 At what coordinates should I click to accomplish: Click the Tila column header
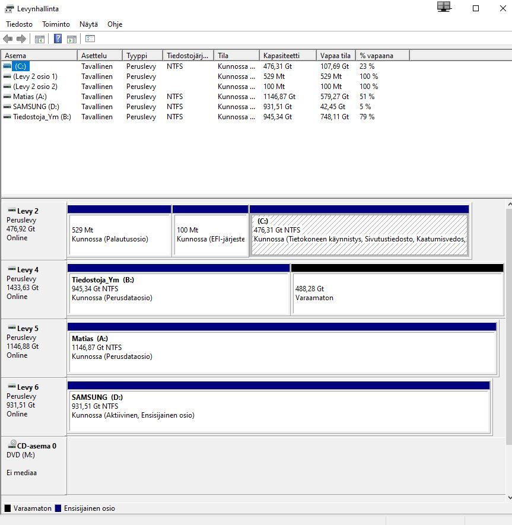237,56
